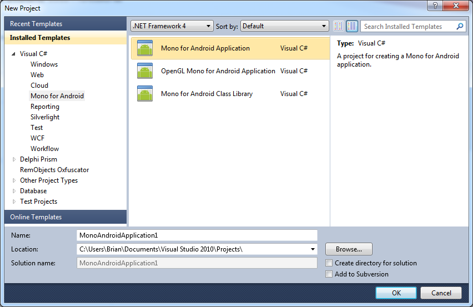473x307 pixels.
Task: Select the Windows category
Action: tap(44, 64)
